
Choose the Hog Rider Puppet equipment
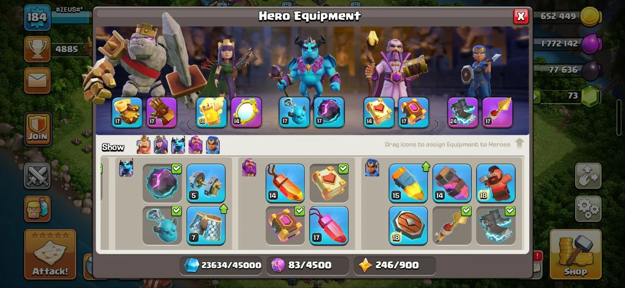point(496,183)
